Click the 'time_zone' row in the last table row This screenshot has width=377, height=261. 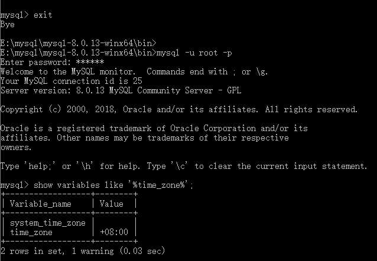[31, 232]
